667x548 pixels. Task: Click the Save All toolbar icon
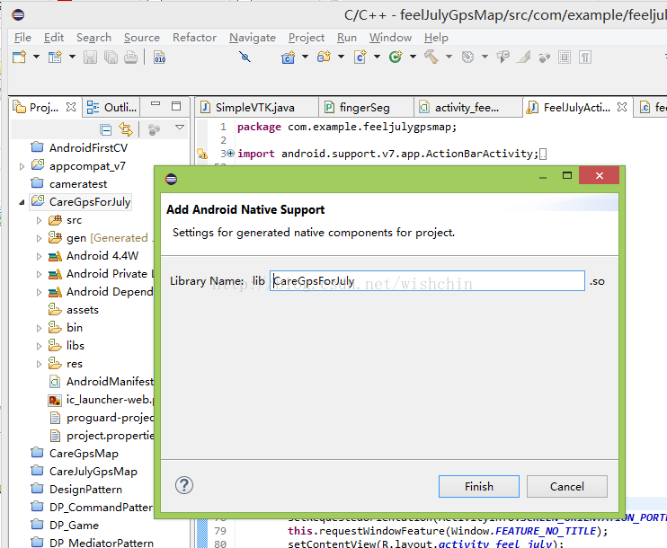(x=111, y=57)
